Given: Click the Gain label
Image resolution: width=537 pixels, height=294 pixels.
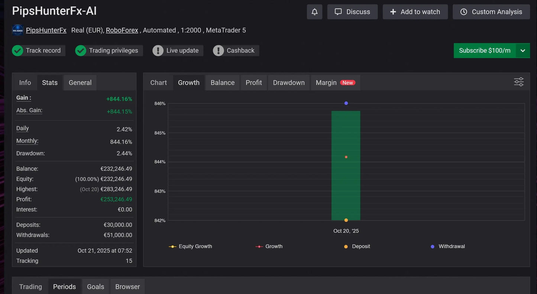Looking at the screenshot, I should 24,98.
